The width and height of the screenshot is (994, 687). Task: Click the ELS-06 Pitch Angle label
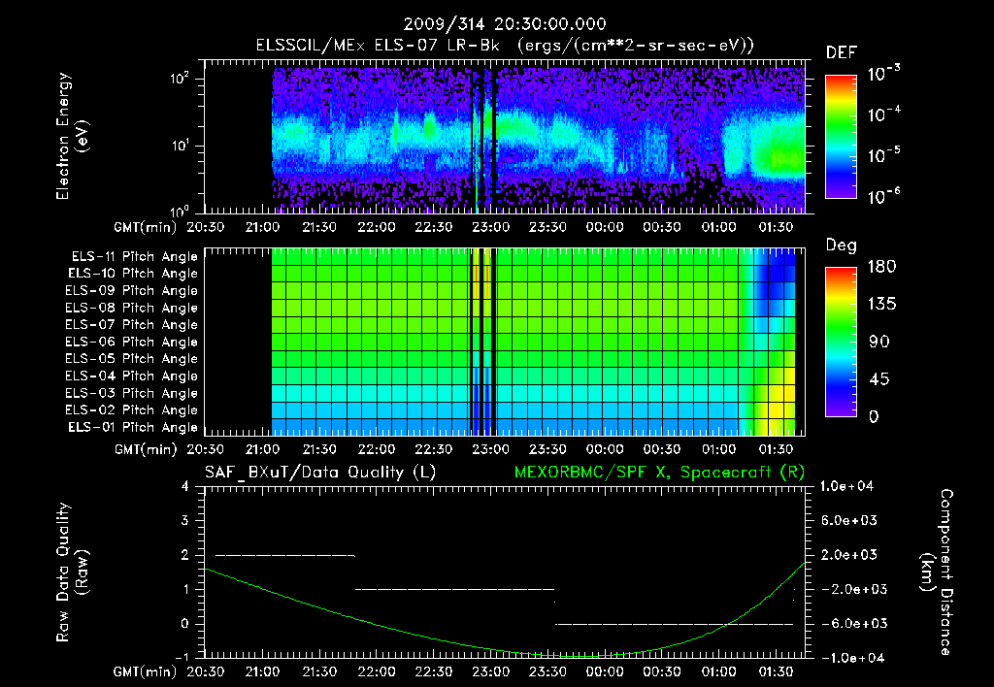(x=131, y=343)
